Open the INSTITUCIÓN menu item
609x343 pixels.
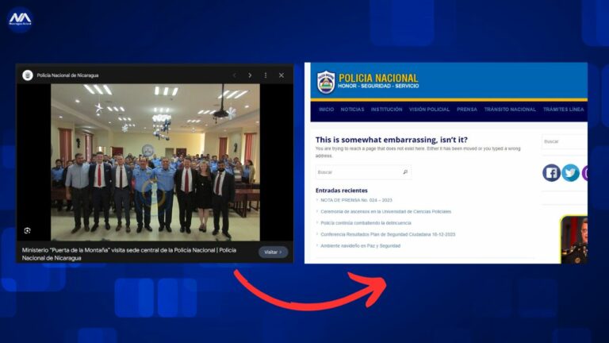click(386, 110)
